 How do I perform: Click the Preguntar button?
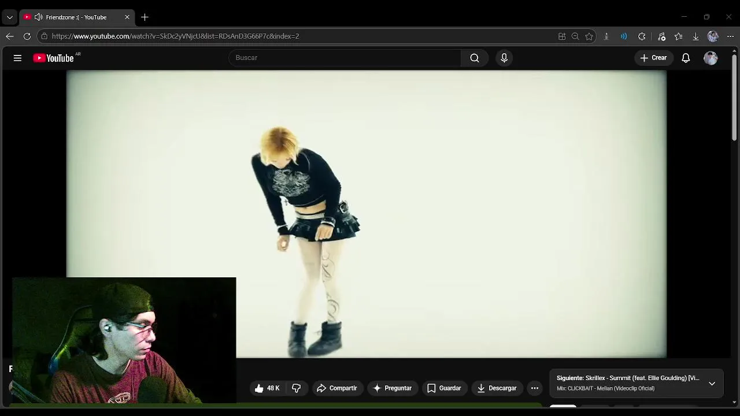tap(393, 388)
